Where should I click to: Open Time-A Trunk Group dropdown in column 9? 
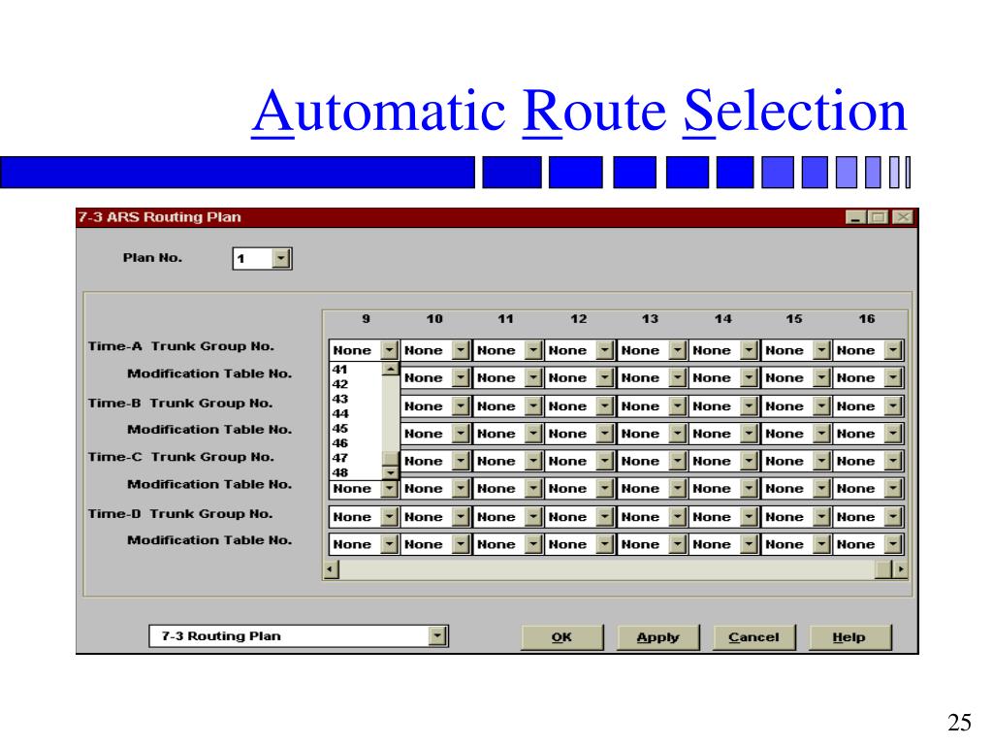pyautogui.click(x=390, y=350)
